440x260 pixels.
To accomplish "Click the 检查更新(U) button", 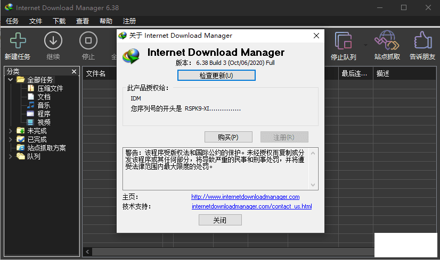I will pos(216,76).
